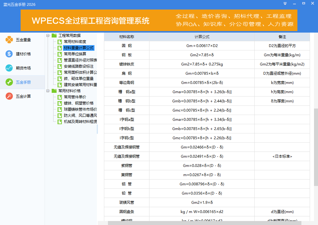The height and width of the screenshot is (225, 318).
Task: Click the folder icon of 工程常用数据
Action: (x=54, y=35)
